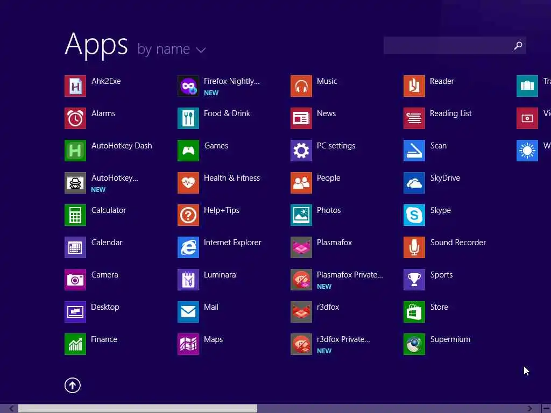Open Plasmafox Private browsing icon
Screen dimensions: 551x413
(x=301, y=280)
